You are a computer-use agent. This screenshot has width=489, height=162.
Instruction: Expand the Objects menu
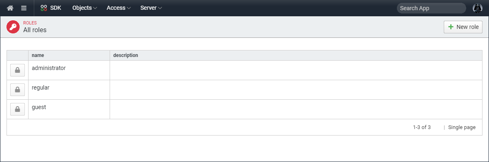pos(84,8)
